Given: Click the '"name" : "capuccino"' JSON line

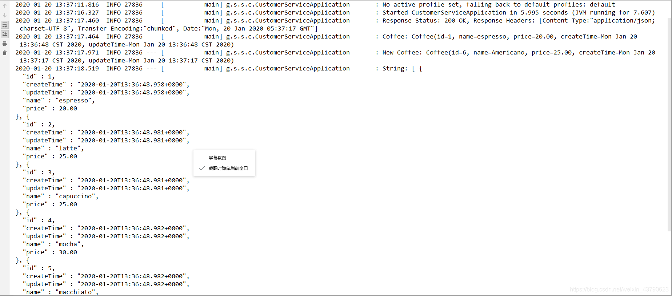Looking at the screenshot, I should (x=60, y=196).
